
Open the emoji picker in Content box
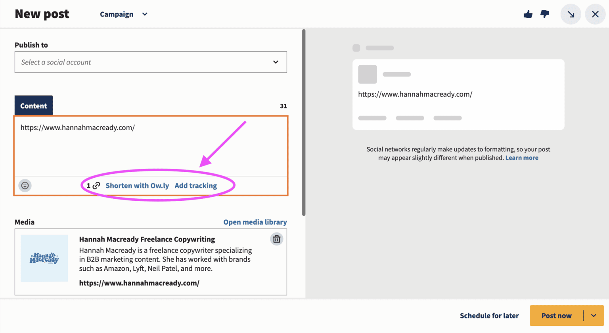[x=25, y=185]
